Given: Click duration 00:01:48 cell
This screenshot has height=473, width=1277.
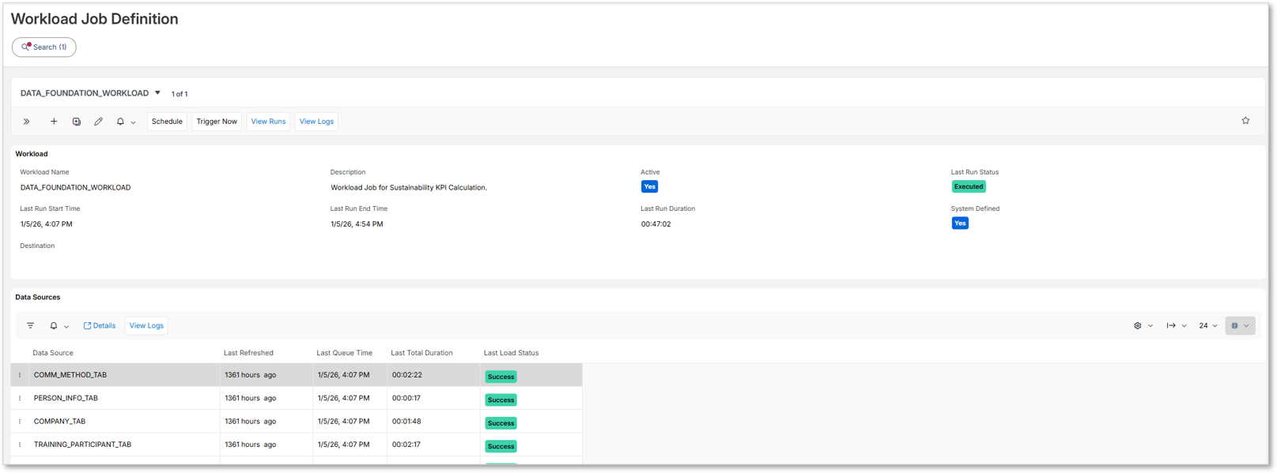Looking at the screenshot, I should [x=406, y=422].
